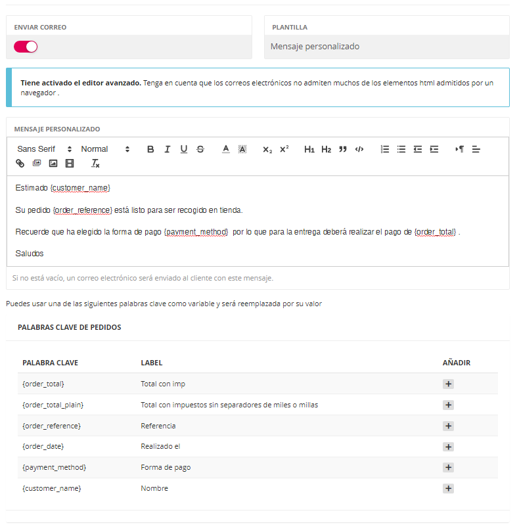Insert a blockquote
The image size is (517, 525).
[x=342, y=149]
